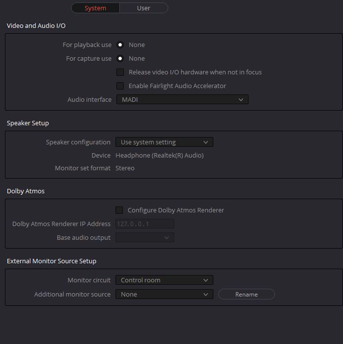This screenshot has height=344, width=343.
Task: Click External Monitor Source Setup heading
Action: coord(51,261)
